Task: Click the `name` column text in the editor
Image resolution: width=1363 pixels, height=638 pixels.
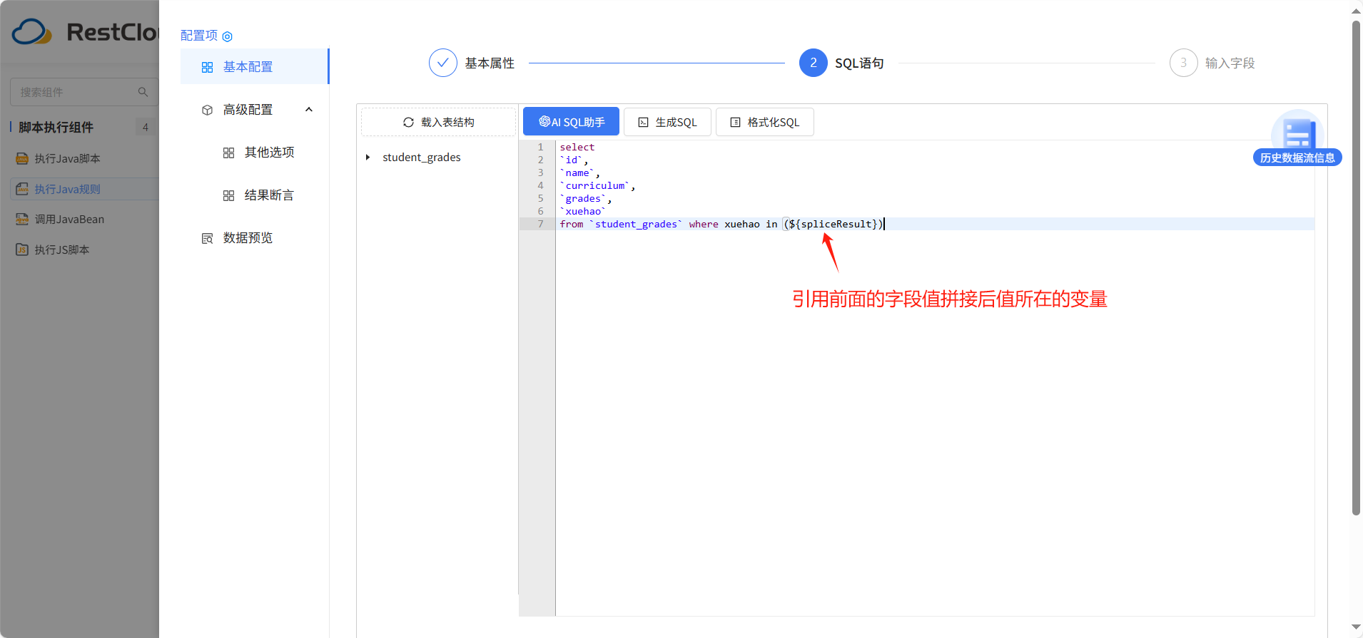Action: point(577,173)
